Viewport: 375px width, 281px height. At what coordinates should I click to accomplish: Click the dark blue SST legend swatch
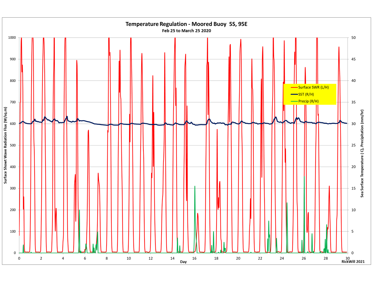pyautogui.click(x=294, y=94)
